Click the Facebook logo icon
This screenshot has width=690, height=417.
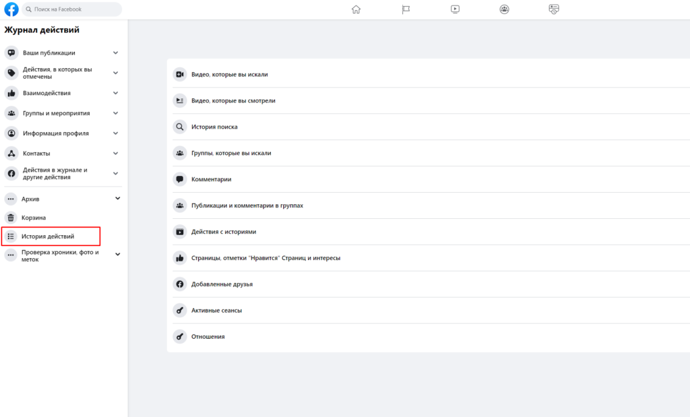[11, 9]
